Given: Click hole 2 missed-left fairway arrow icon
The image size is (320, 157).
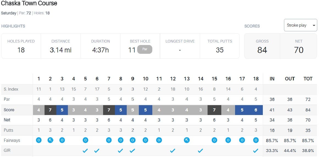Looking at the screenshot, I should click(50, 140).
